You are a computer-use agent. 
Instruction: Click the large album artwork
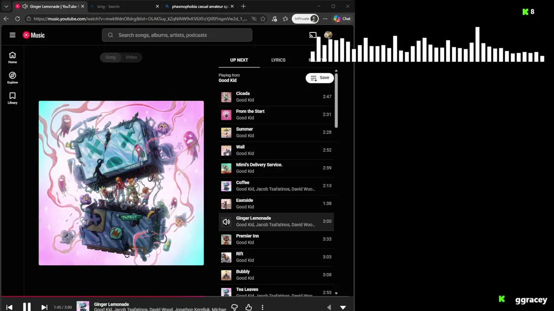click(121, 183)
